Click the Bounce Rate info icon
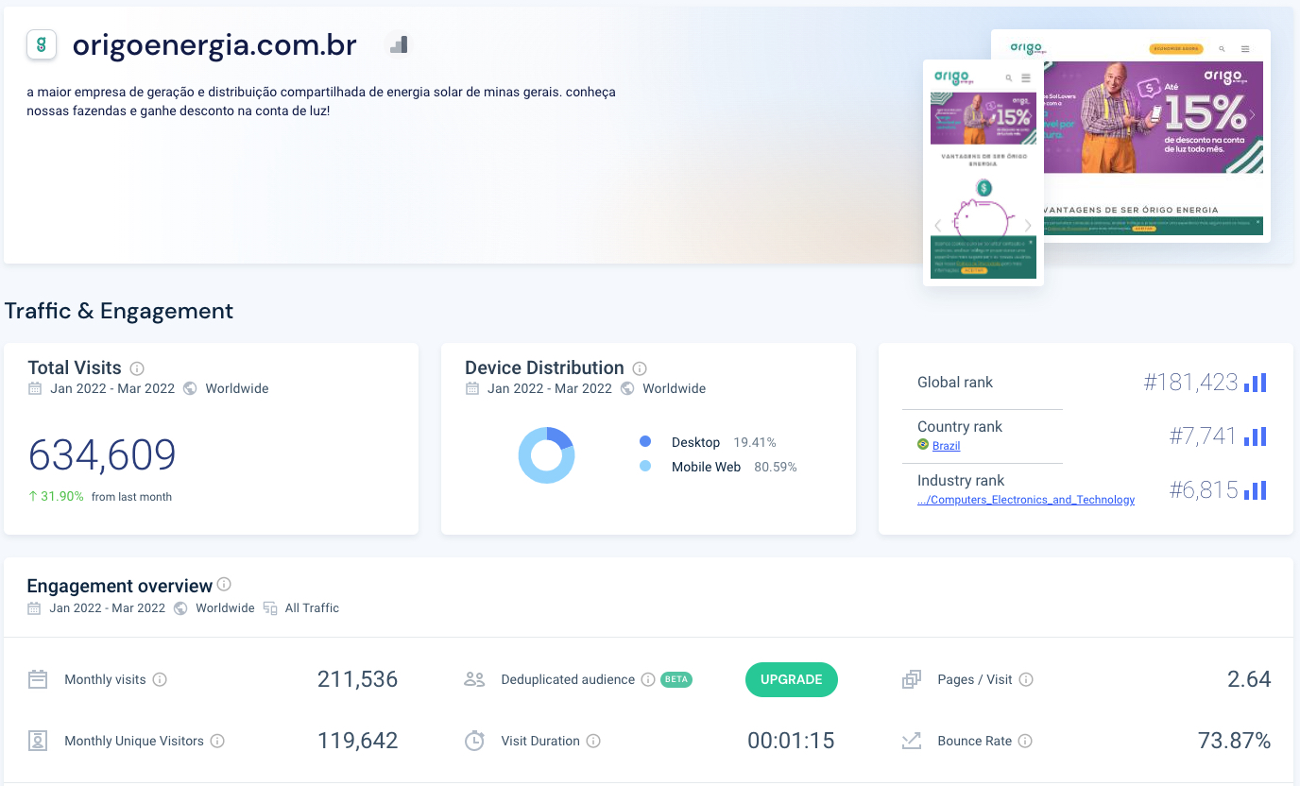The image size is (1300, 786). click(1025, 741)
